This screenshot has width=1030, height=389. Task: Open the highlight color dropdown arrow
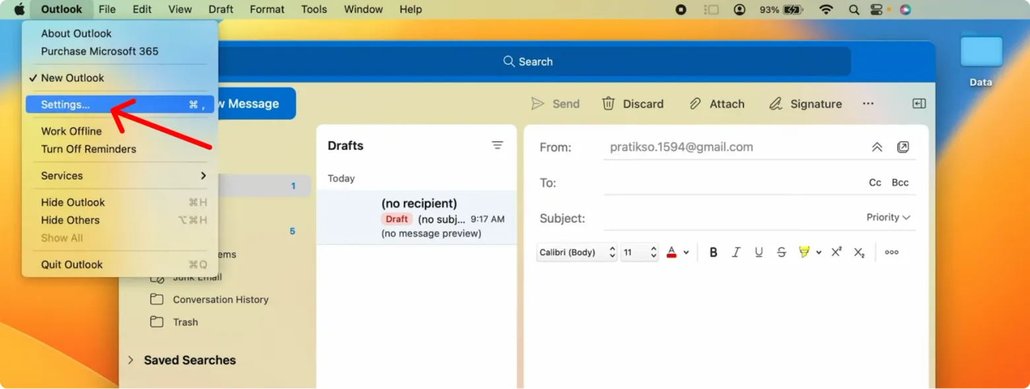[819, 253]
